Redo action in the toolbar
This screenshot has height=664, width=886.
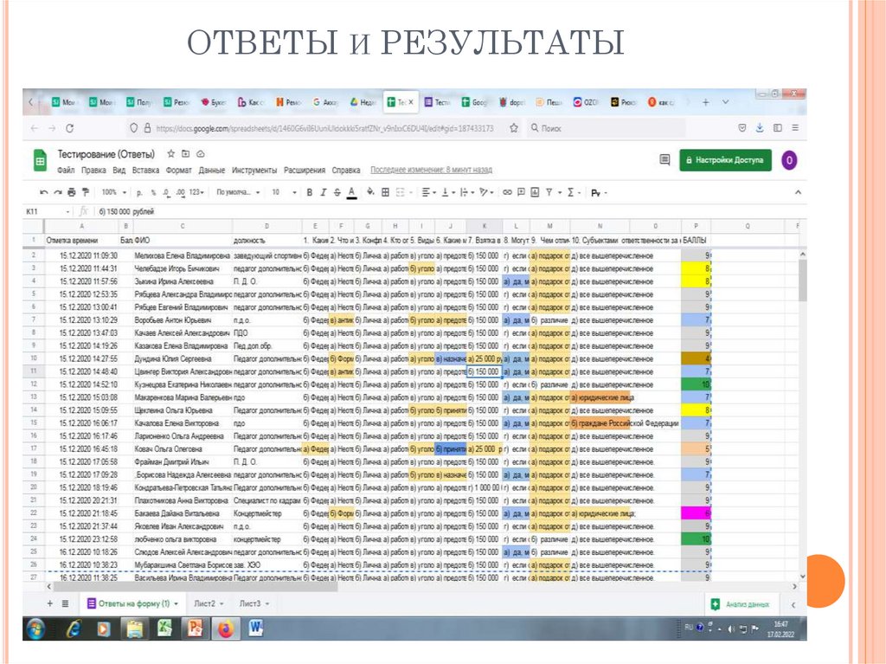tap(57, 192)
